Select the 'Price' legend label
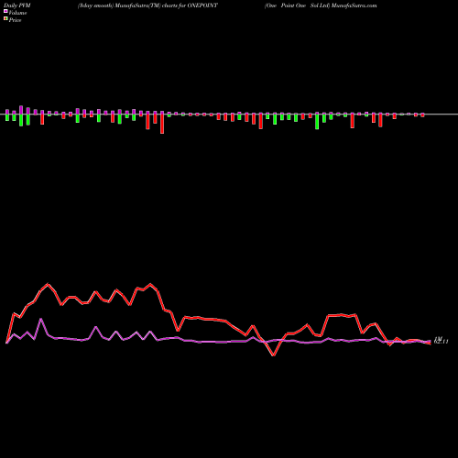The width and height of the screenshot is (458, 458). 15,20
